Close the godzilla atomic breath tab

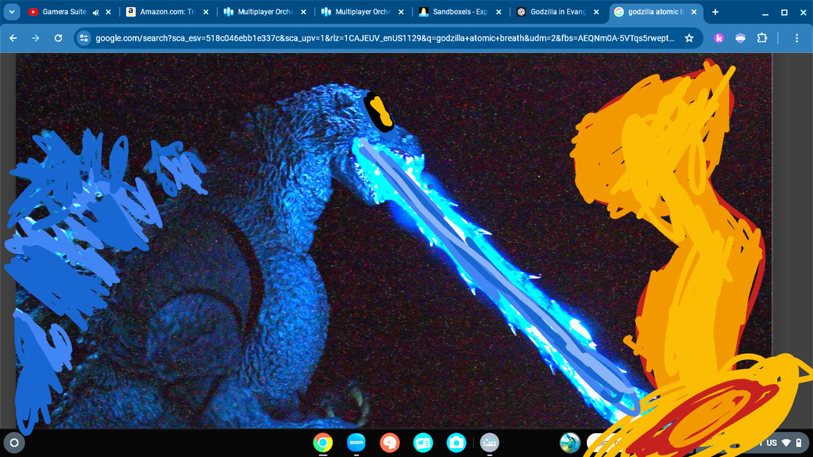(x=694, y=12)
